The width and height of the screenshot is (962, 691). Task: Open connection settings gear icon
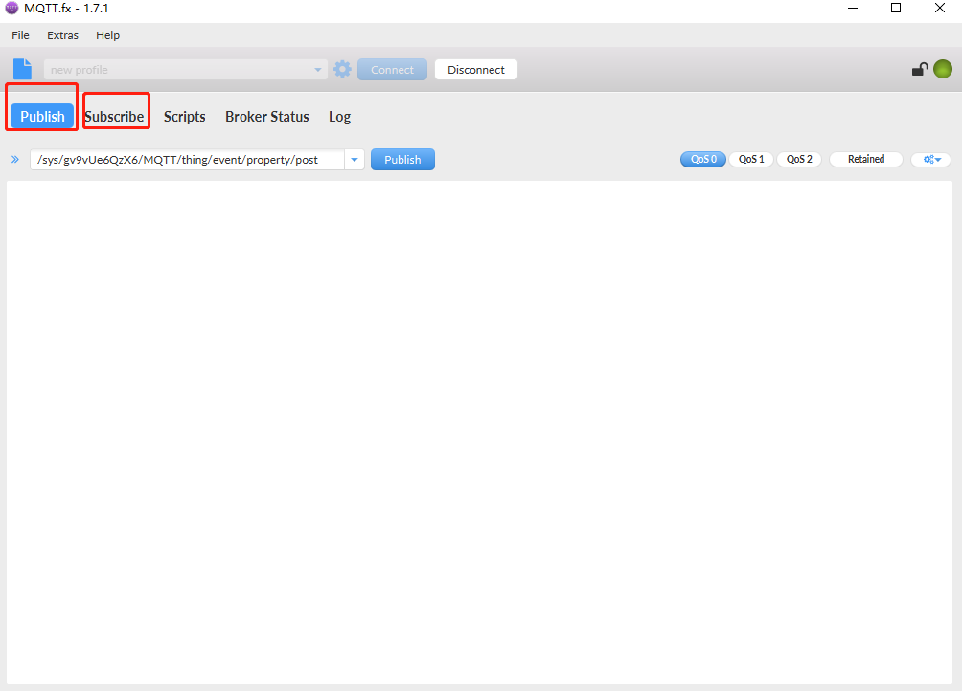coord(342,69)
